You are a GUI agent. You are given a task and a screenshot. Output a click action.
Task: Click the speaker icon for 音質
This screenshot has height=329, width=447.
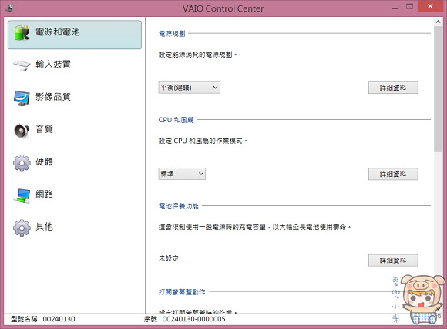click(x=22, y=131)
